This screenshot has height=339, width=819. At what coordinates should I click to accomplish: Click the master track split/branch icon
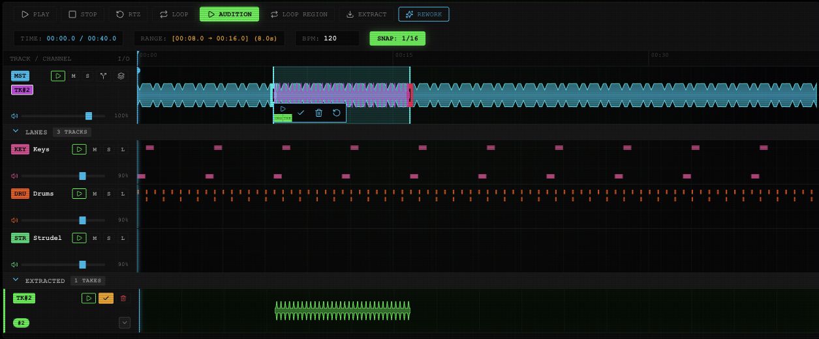click(x=103, y=76)
